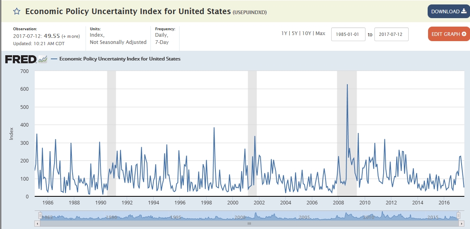Click the horizontal scrollbar grip

249,223
